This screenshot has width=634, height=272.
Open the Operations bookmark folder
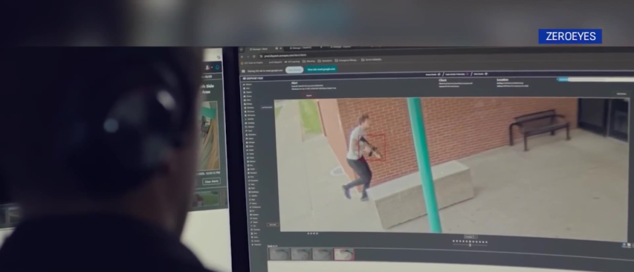click(325, 61)
